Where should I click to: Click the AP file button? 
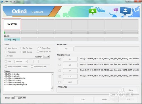(x=70, y=65)
